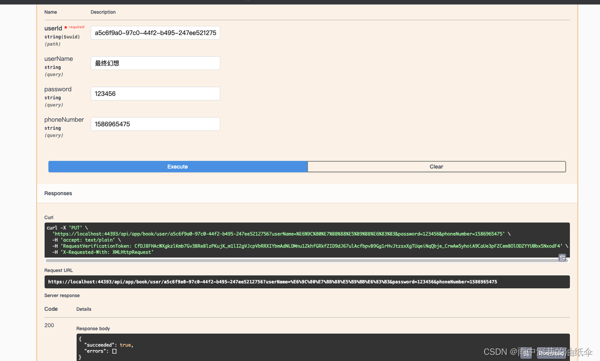Click the X-Requested-With header line
This screenshot has width=600, height=361.
[x=103, y=252]
